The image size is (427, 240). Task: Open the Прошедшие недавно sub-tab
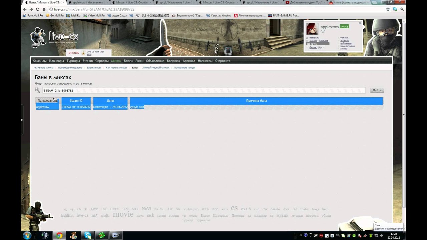(70, 68)
